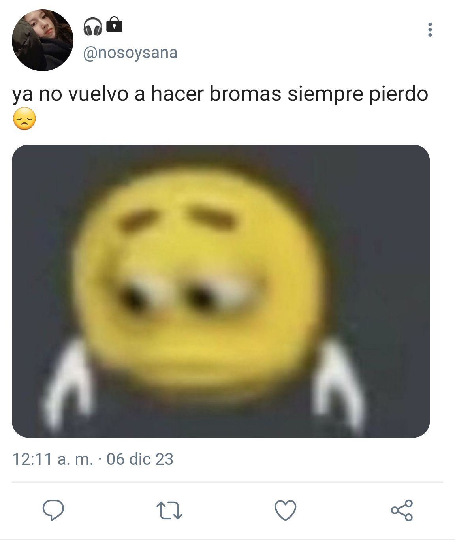This screenshot has height=547, width=455.
Task: Like the tweet with the heart icon
Action: click(x=285, y=510)
